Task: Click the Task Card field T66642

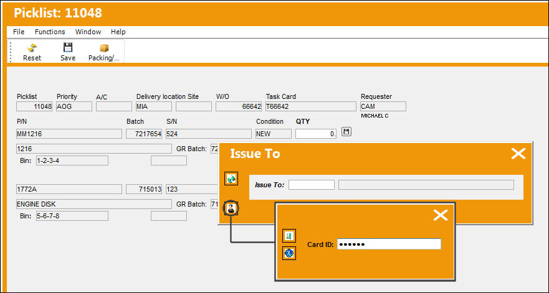Action: tap(310, 106)
